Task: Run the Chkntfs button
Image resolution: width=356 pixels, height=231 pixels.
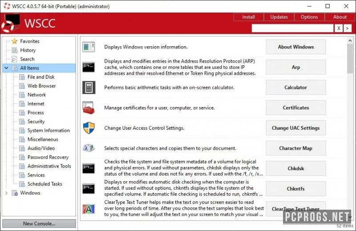Action: click(296, 189)
